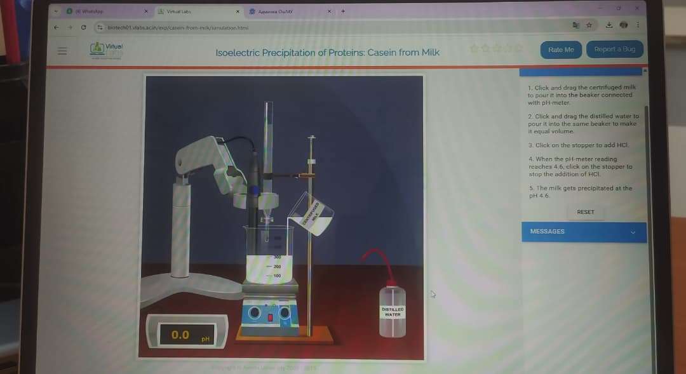Image resolution: width=686 pixels, height=374 pixels.
Task: Toggle the red switch on the magnetic stirrer
Action: pyautogui.click(x=270, y=316)
